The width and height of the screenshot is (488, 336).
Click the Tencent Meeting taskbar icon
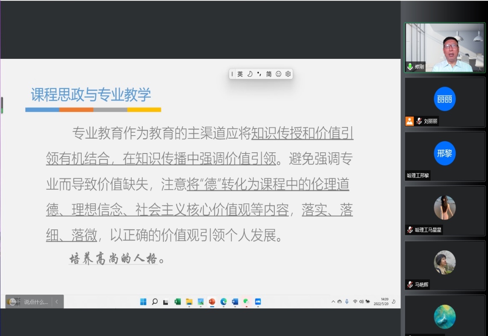click(258, 302)
